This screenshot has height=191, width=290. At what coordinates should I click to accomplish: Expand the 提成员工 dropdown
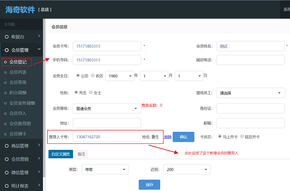(250, 93)
